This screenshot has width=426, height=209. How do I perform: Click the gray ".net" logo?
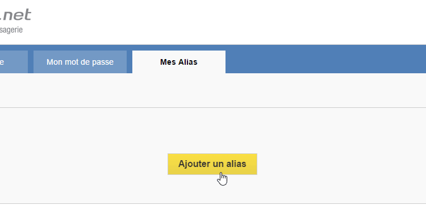click(x=15, y=15)
